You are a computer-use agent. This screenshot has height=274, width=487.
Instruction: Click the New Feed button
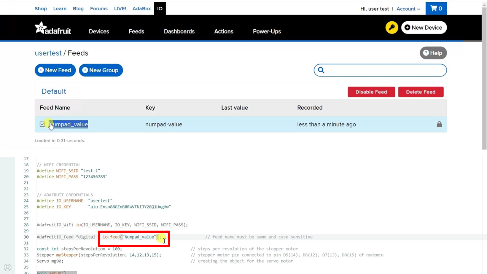(55, 70)
